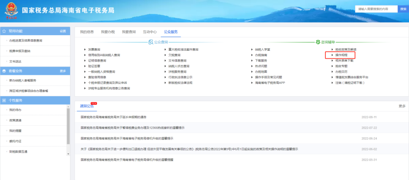The width and height of the screenshot is (409, 180).
Task: Open the notice 关于延长申报期的通告
Action: 114,117
